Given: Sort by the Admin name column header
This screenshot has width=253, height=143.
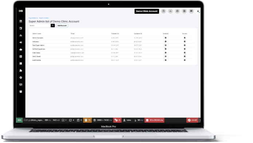Looking at the screenshot, I should [37, 34].
